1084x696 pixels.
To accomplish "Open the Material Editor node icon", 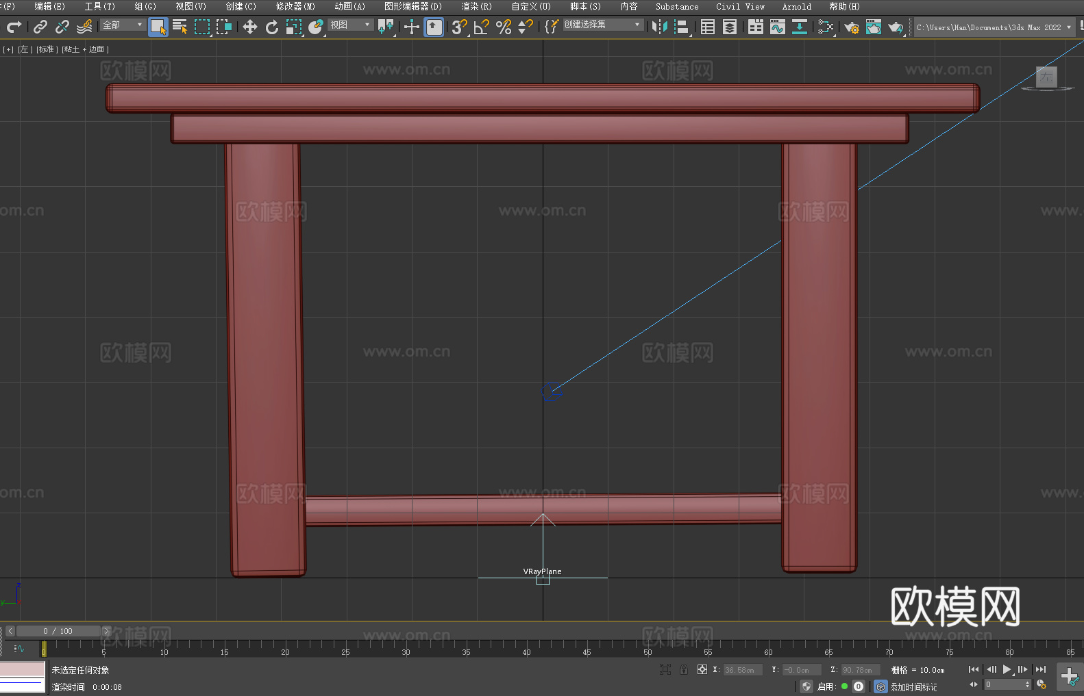I will (x=826, y=27).
